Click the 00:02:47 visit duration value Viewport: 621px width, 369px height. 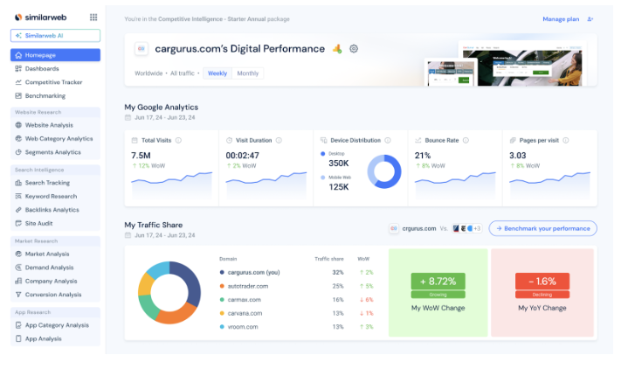click(243, 156)
